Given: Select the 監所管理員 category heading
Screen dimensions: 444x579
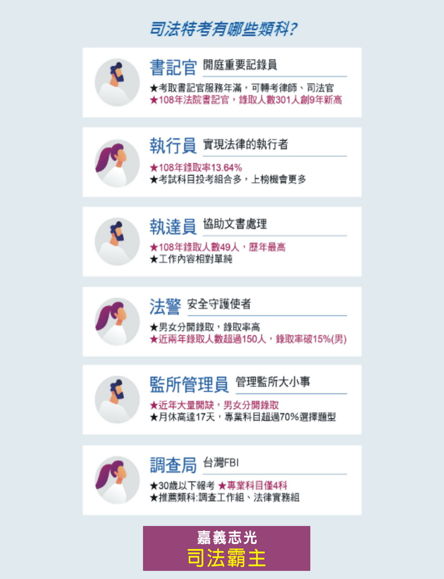Looking at the screenshot, I should 189,385.
